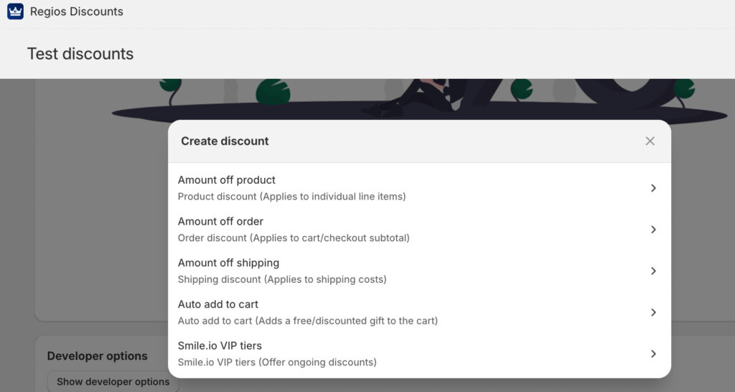735x392 pixels.
Task: Expand the Amount off shipping row arrow
Action: (x=653, y=271)
